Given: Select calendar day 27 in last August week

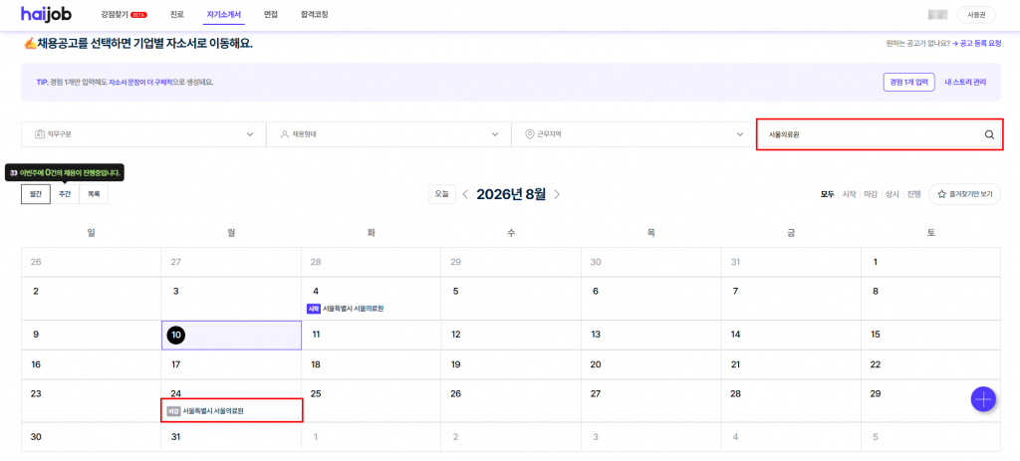Looking at the screenshot, I should point(596,393).
